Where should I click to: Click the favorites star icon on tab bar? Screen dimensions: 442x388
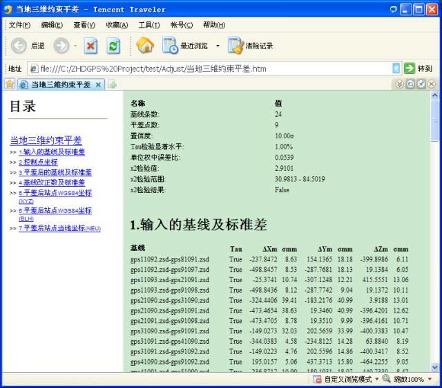10,84
